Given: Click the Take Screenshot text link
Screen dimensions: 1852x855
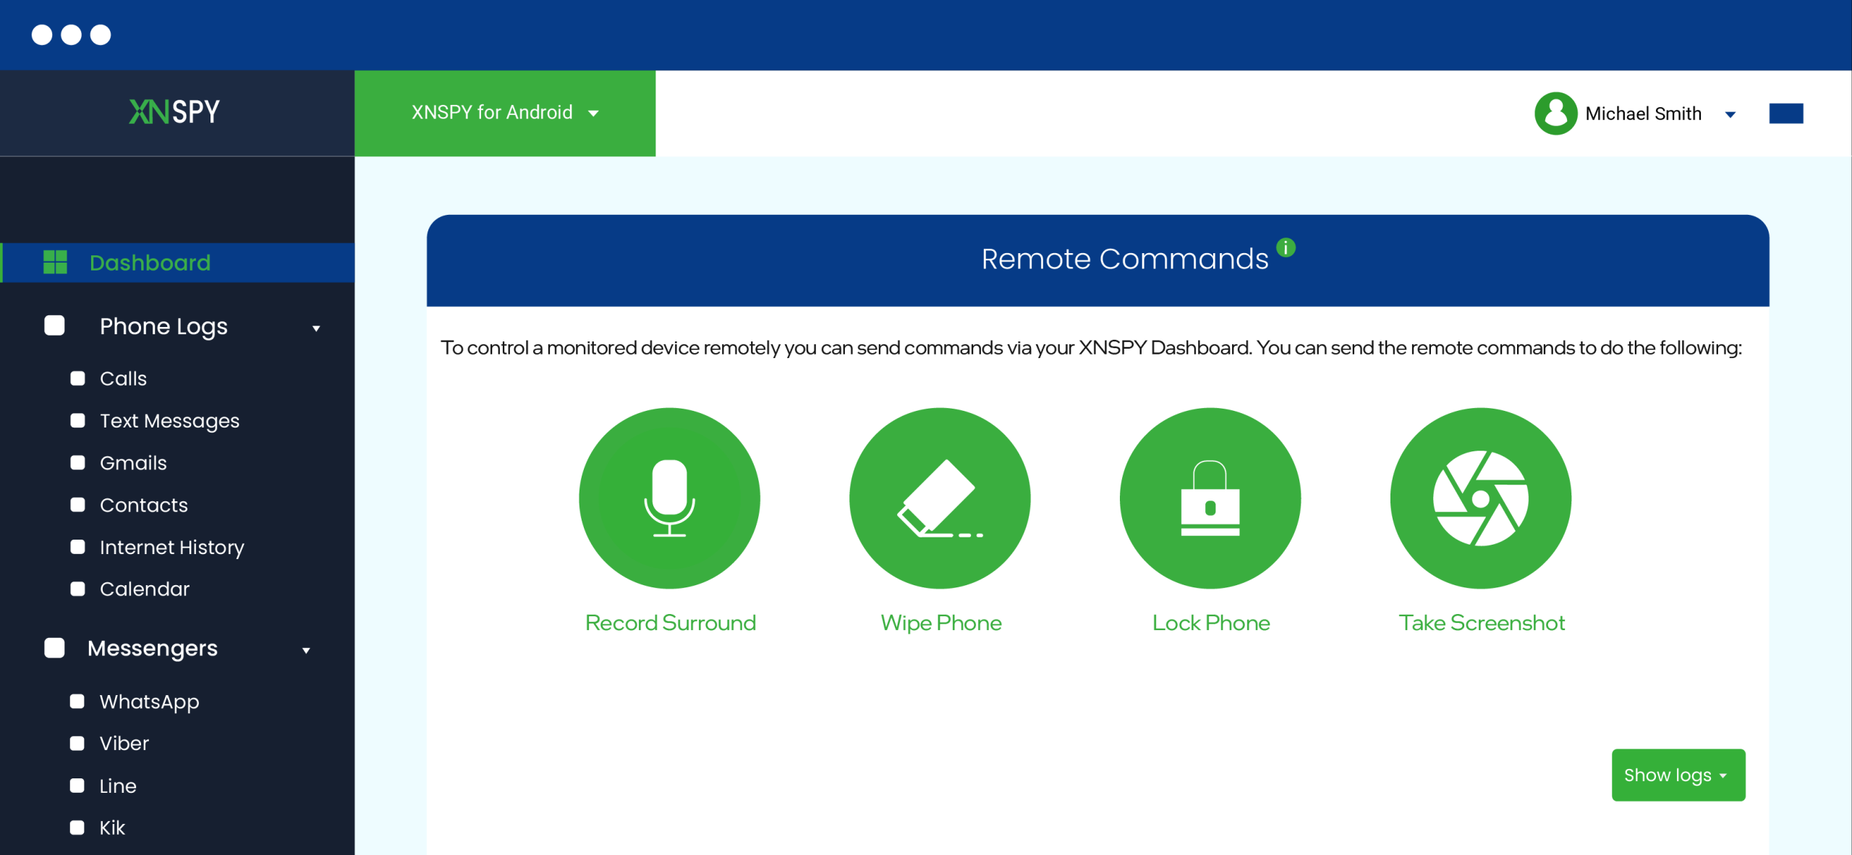Looking at the screenshot, I should pyautogui.click(x=1481, y=623).
